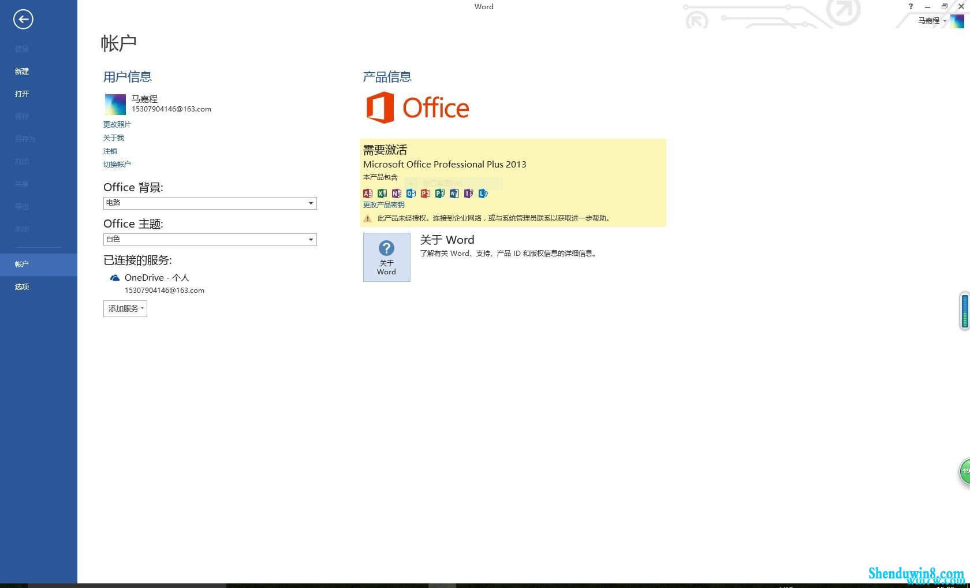Expand the 添加服务 dropdown button
This screenshot has height=588, width=970.
pos(125,308)
